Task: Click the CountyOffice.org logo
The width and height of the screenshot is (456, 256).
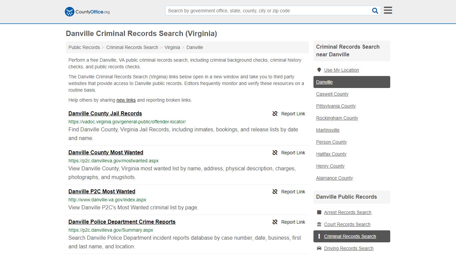Action: (x=87, y=12)
